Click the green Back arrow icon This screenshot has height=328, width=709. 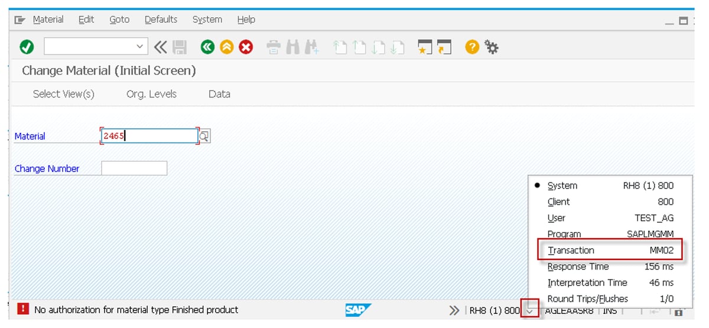point(207,47)
